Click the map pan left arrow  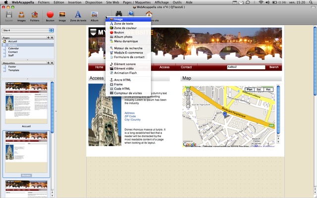(186, 94)
